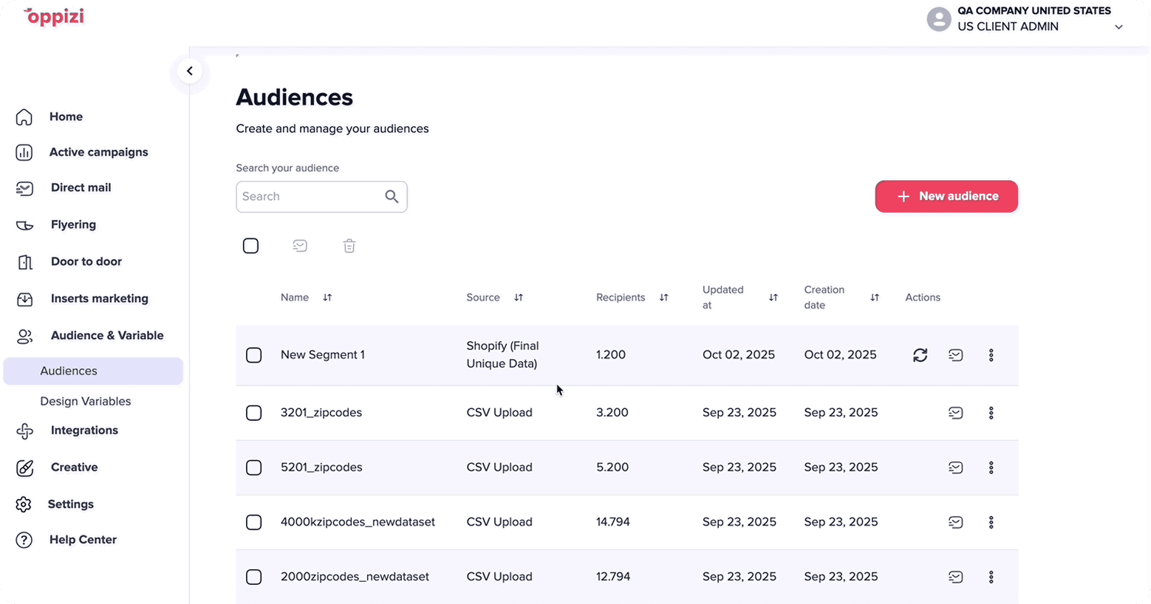Sort table by Source column arrows

[x=519, y=298]
